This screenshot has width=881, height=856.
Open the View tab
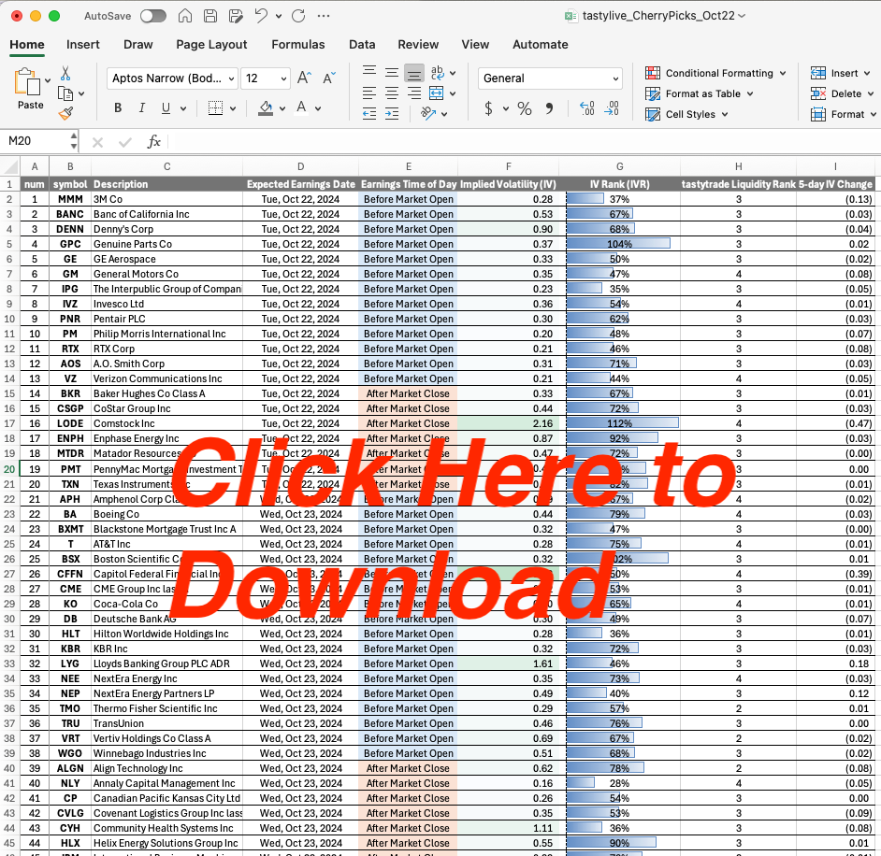pos(475,44)
